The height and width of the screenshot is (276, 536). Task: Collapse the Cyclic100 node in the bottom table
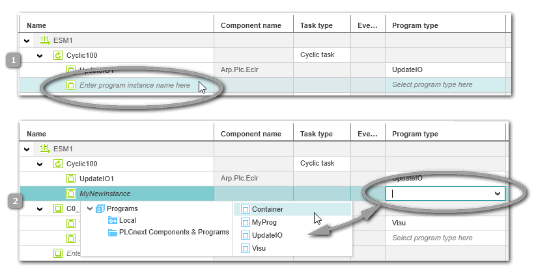[40, 164]
